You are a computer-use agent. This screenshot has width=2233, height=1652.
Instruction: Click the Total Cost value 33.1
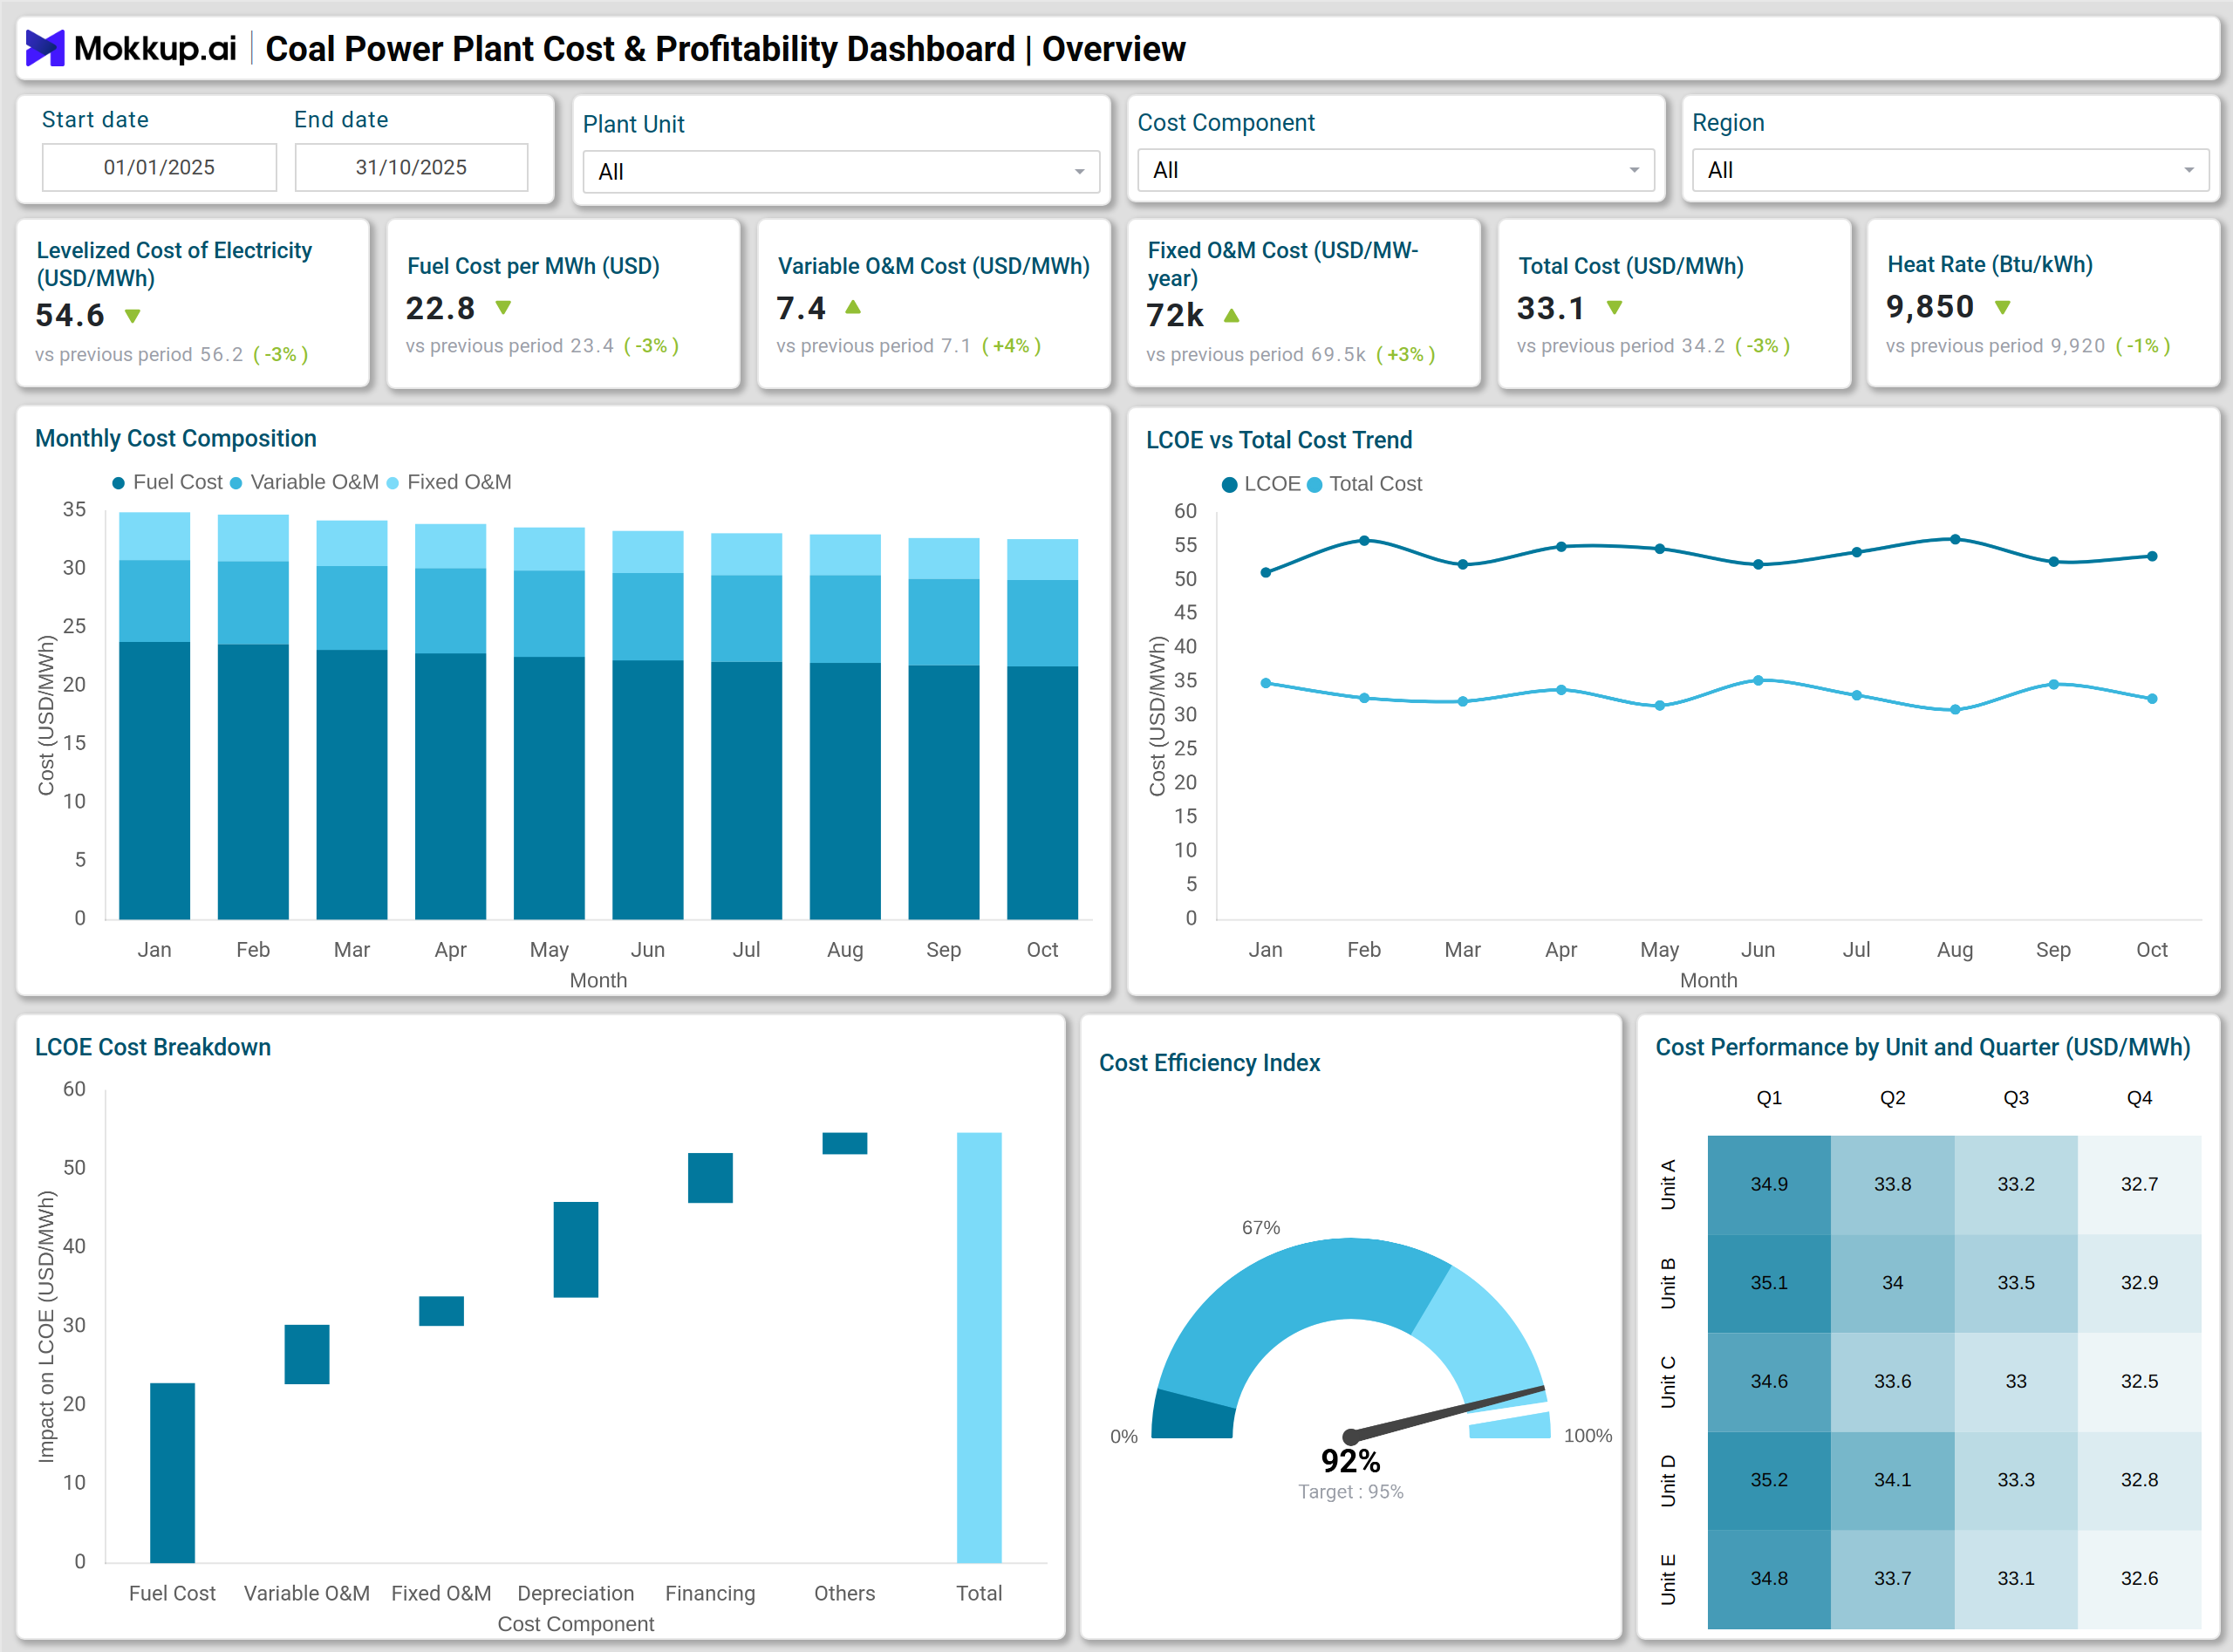(x=1551, y=308)
